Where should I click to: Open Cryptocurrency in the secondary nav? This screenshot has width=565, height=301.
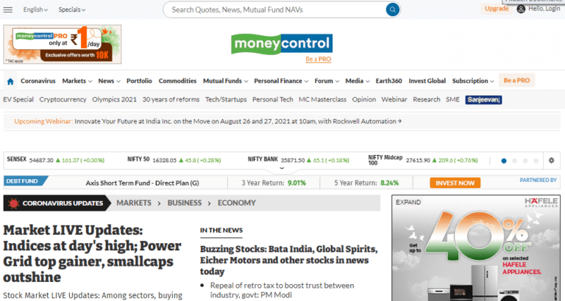click(63, 99)
